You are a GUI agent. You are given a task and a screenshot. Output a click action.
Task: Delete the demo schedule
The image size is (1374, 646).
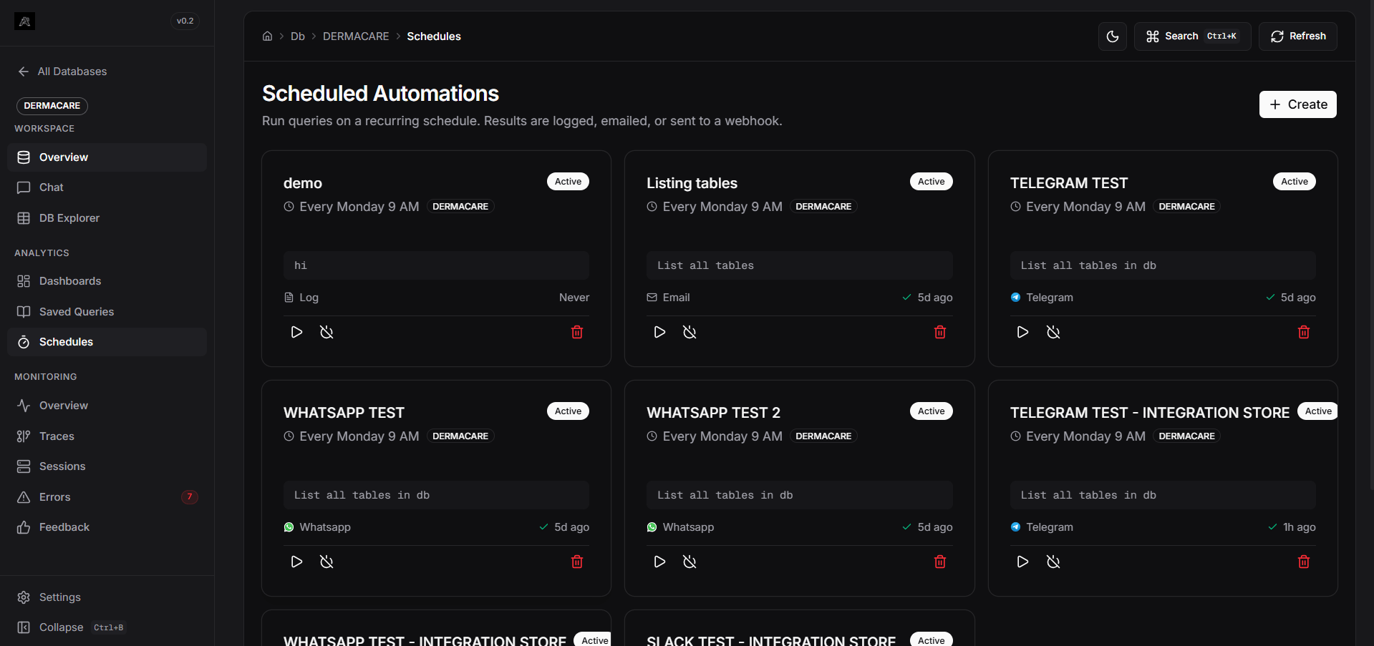pyautogui.click(x=577, y=332)
